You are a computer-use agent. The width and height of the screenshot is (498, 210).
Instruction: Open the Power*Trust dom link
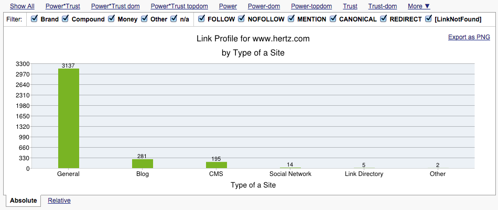[115, 6]
